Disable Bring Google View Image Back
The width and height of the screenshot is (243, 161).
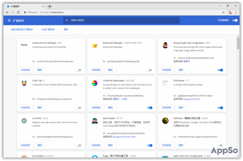point(220,70)
